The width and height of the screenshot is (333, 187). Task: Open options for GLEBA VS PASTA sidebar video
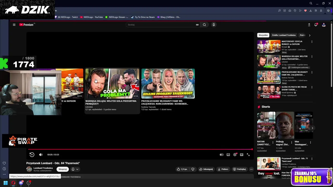[312, 87]
